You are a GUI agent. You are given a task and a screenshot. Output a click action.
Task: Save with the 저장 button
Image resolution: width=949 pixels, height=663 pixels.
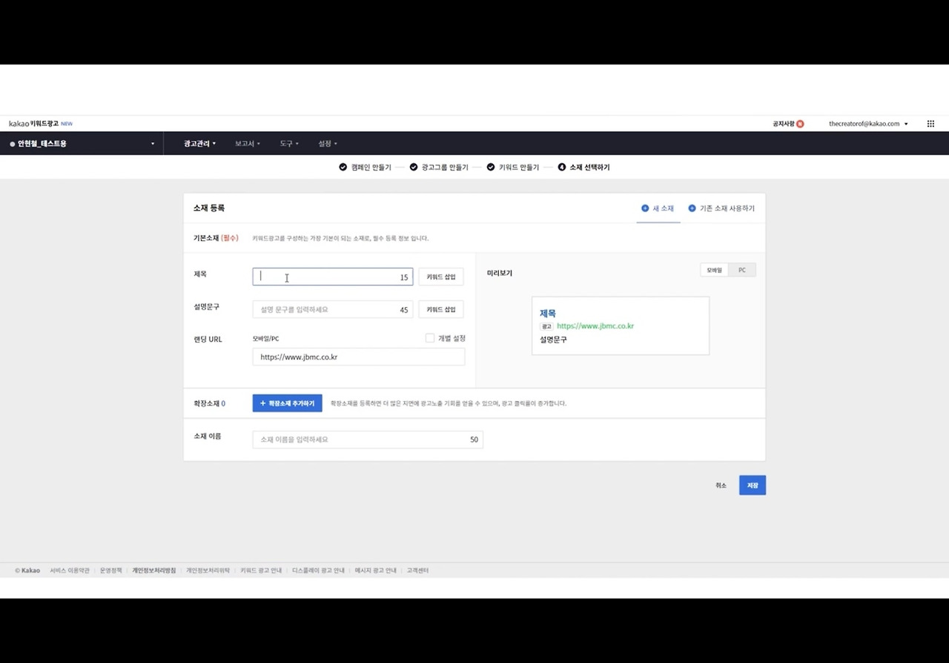click(x=753, y=486)
